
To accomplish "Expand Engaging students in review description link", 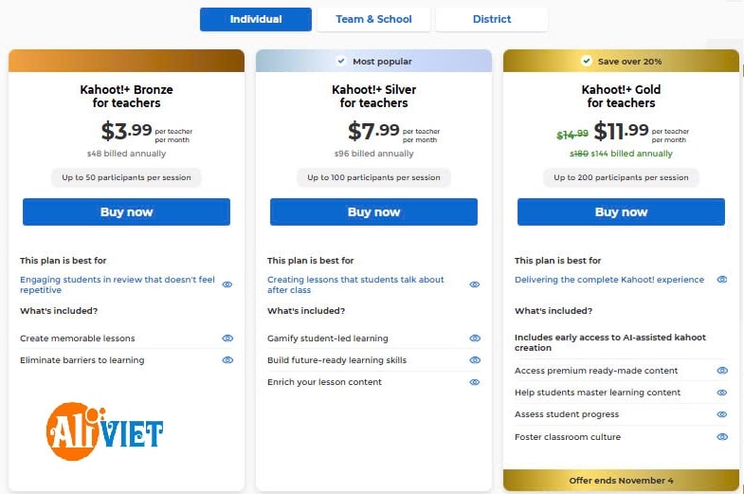I will click(118, 284).
